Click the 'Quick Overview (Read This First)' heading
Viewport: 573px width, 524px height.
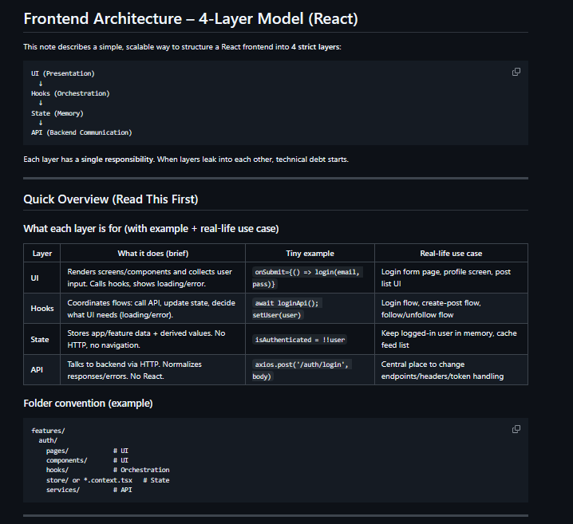tap(111, 199)
